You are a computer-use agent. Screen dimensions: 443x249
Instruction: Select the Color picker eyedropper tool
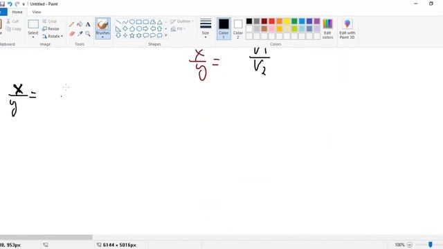80,34
